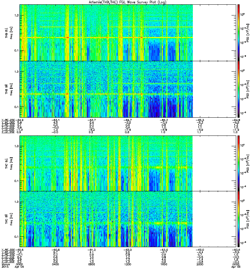252x269 pixels.
Task: Click the 'THC B⊥ freq [Hz]' axis label
Action: pyautogui.click(x=9, y=163)
